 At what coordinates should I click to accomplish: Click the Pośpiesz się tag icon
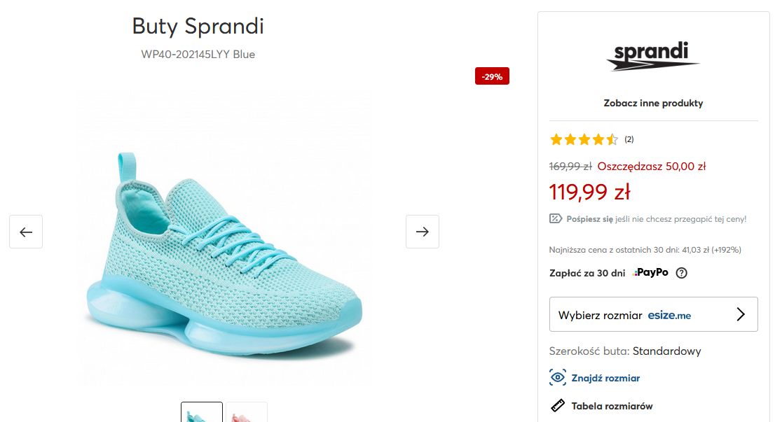pos(555,218)
